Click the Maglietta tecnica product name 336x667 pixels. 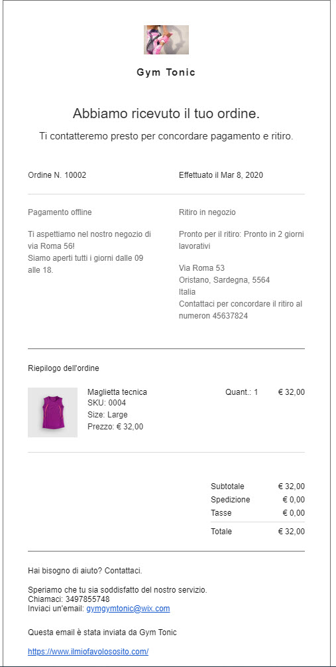tap(117, 392)
